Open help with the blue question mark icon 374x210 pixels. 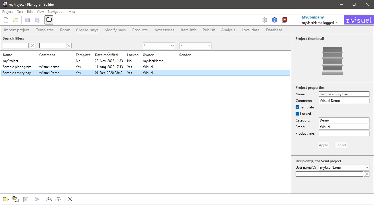click(x=275, y=20)
